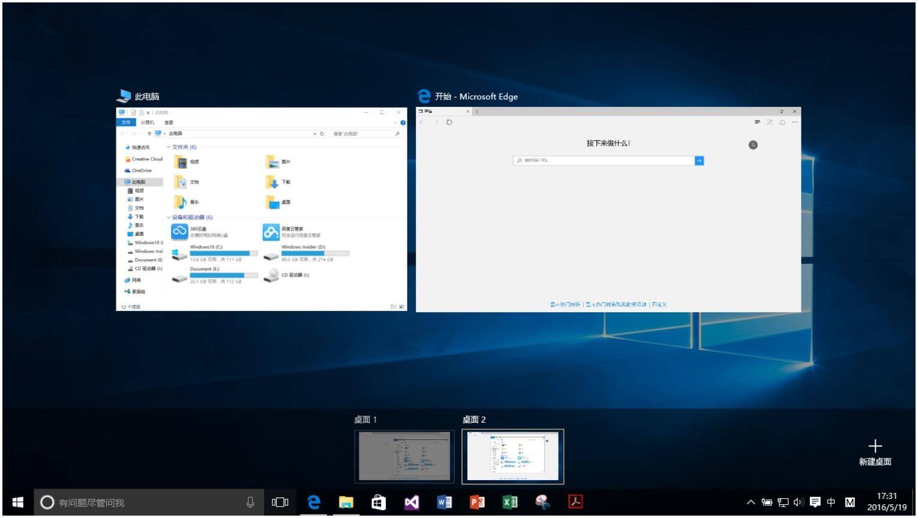918x518 pixels.
Task: Click the Explorer address bar refresh icon
Action: click(322, 134)
